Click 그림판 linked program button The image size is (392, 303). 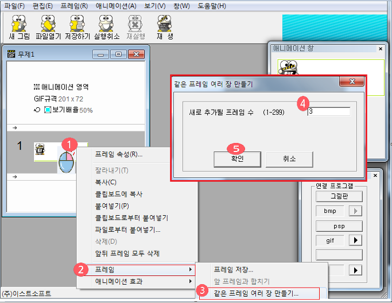click(x=339, y=196)
